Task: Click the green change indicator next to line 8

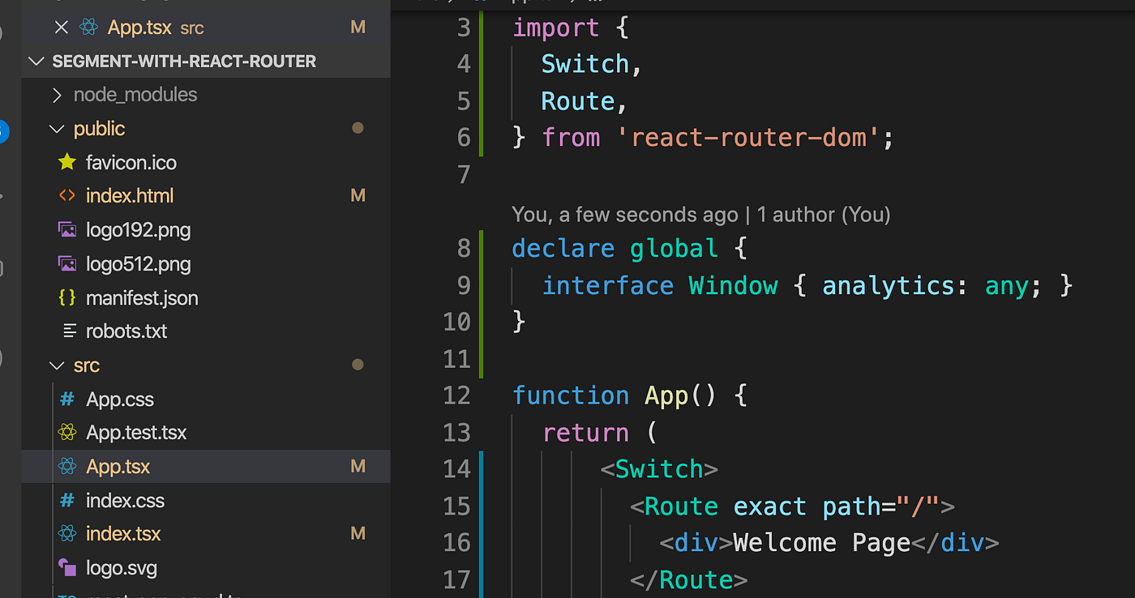Action: (483, 248)
